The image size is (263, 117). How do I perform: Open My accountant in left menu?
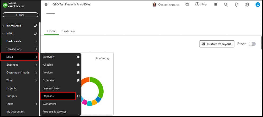[x=15, y=112]
